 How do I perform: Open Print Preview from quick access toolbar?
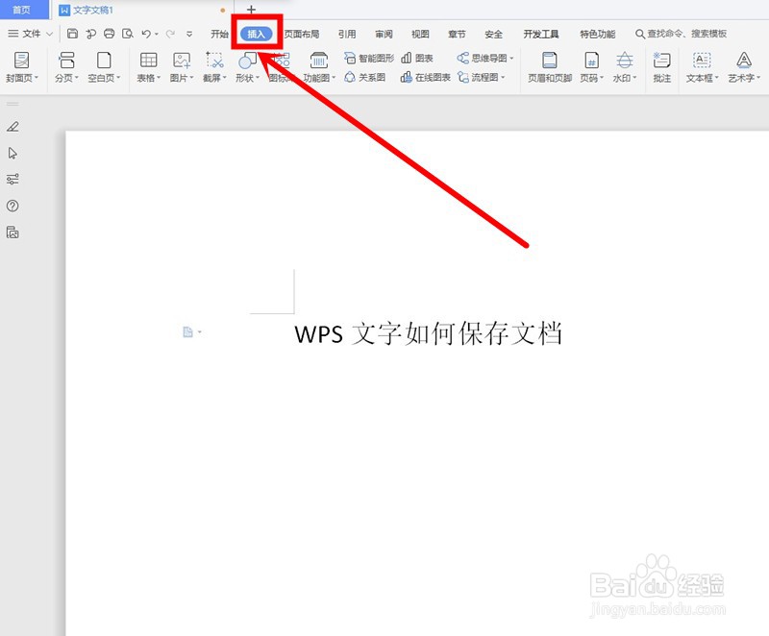click(x=128, y=34)
